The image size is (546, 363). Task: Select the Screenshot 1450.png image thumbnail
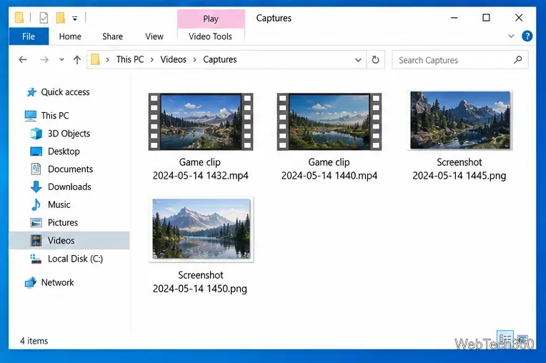tap(202, 229)
